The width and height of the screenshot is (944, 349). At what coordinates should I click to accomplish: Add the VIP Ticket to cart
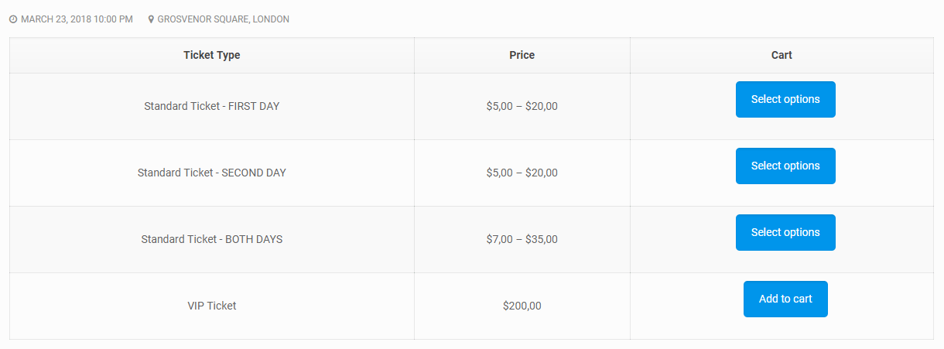pyautogui.click(x=785, y=299)
